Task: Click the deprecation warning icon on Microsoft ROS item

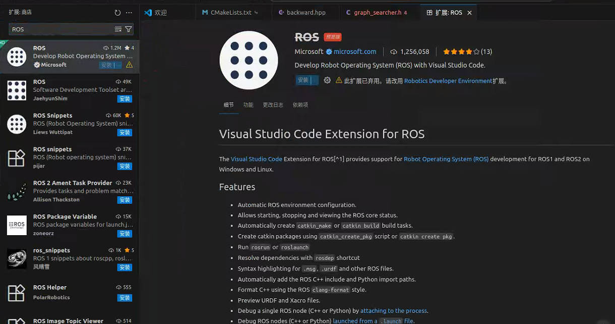Action: tap(130, 65)
